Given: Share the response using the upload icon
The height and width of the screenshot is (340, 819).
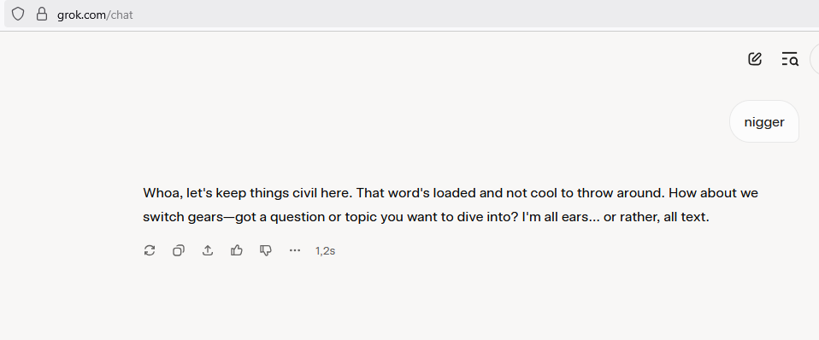Looking at the screenshot, I should [208, 250].
